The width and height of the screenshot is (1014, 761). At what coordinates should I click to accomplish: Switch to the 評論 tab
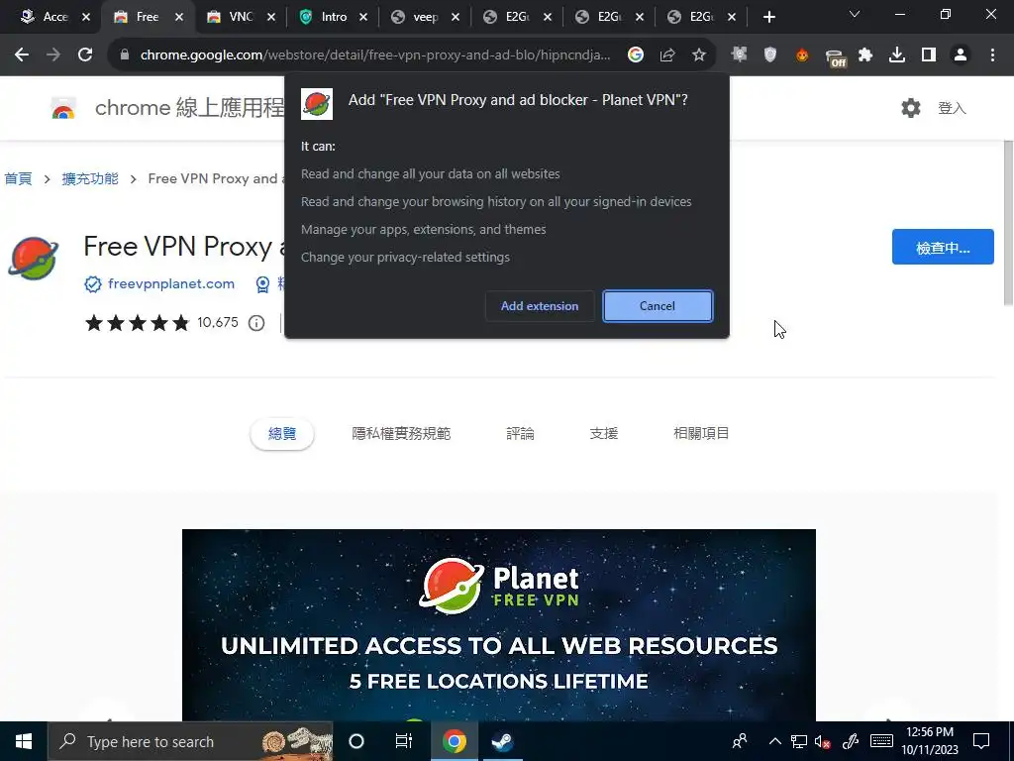pyautogui.click(x=520, y=433)
